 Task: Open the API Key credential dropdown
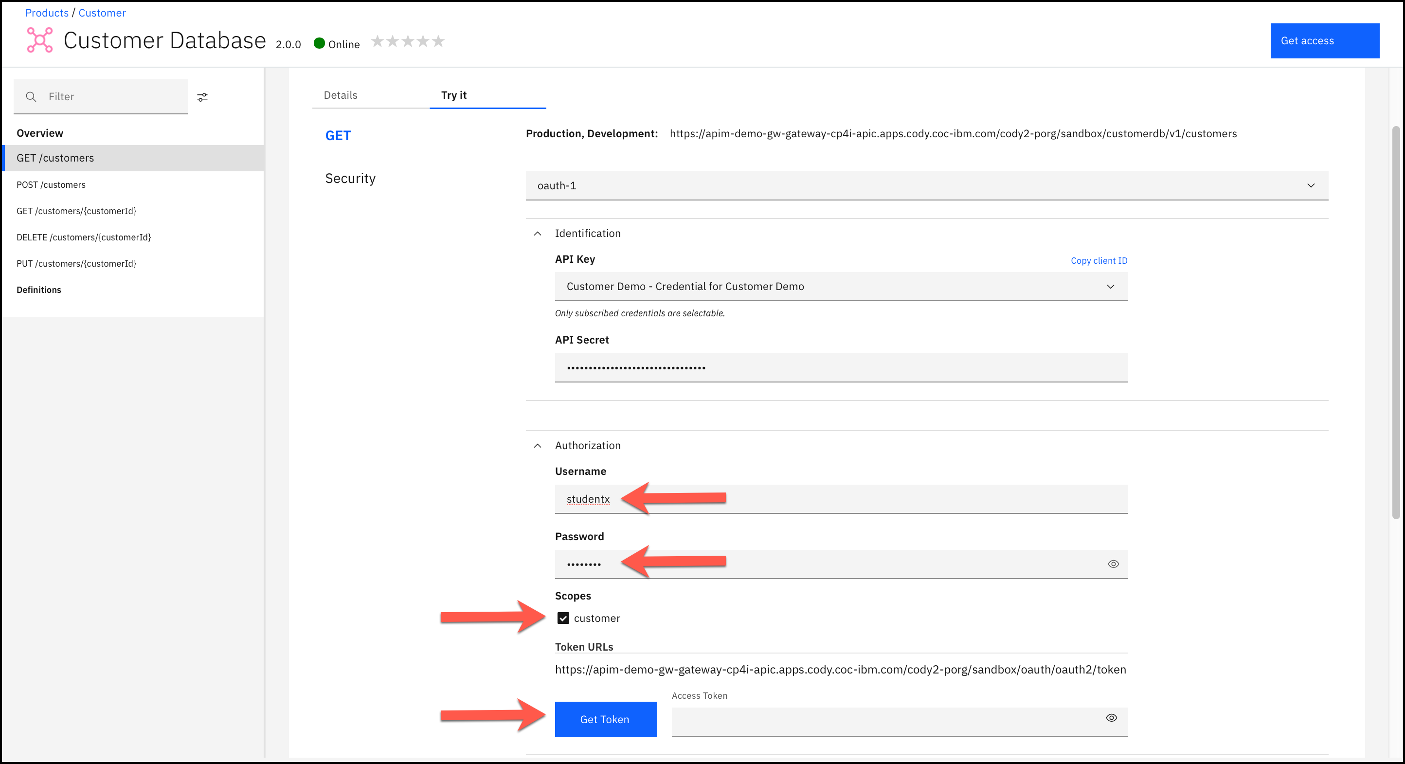coord(841,287)
